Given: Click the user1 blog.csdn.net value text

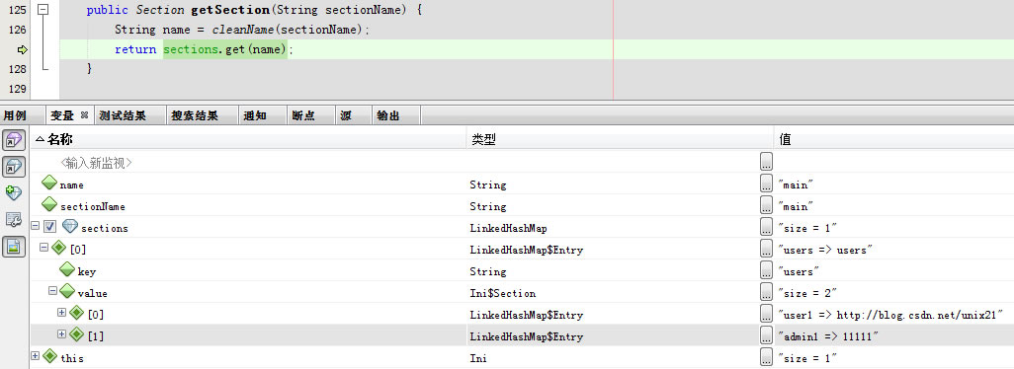Looking at the screenshot, I should [x=890, y=315].
